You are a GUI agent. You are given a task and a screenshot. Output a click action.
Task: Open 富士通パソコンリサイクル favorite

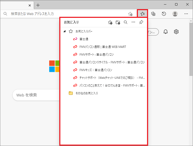(104, 62)
